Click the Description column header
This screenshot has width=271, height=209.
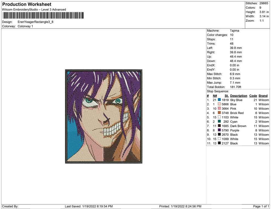tap(239, 96)
